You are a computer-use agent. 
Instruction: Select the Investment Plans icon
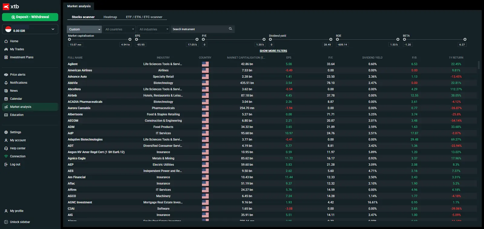click(x=6, y=57)
